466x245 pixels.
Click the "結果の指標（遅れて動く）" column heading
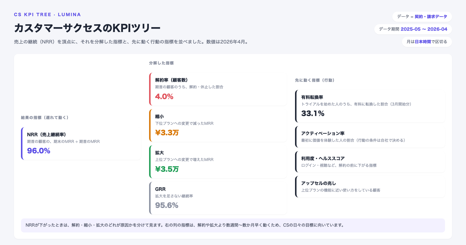(x=45, y=118)
